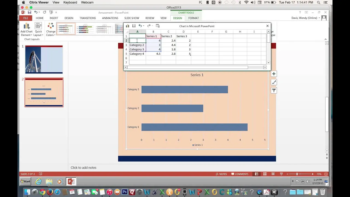Select the Series 2 header cell

point(168,36)
